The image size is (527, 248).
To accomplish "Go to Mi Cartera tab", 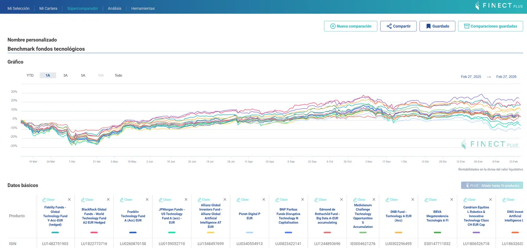I will click(x=48, y=8).
